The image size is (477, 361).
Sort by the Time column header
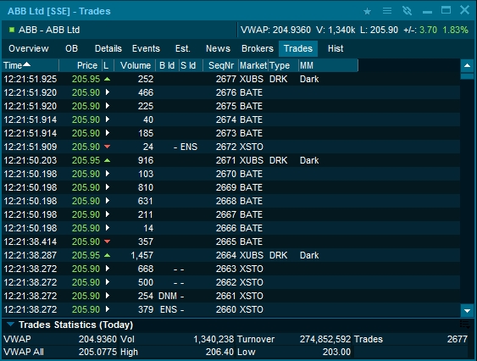point(31,65)
